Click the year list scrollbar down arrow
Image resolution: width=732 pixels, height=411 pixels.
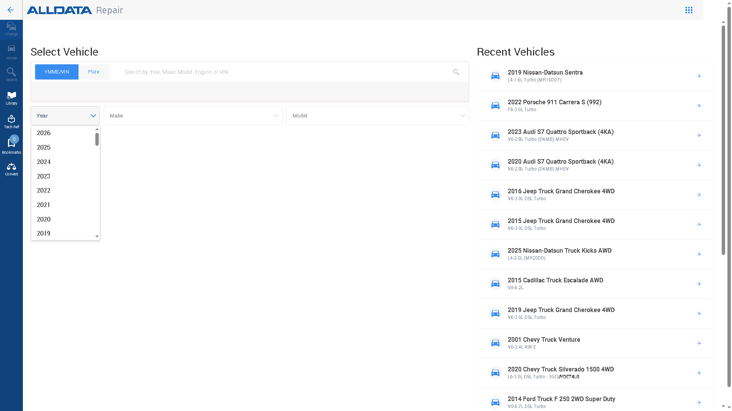pos(97,236)
